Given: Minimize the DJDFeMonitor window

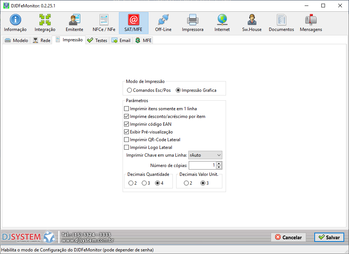Looking at the screenshot, I should [307, 6].
